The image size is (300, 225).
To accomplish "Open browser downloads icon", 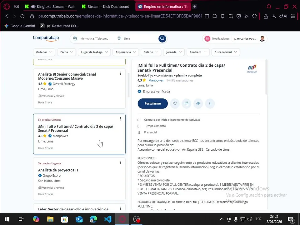I will point(274,17).
